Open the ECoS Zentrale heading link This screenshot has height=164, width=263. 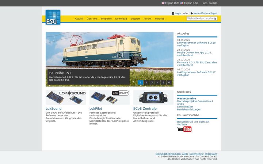coord(145,109)
